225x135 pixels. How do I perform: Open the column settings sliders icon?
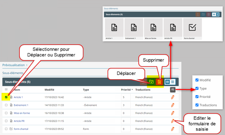(172, 90)
